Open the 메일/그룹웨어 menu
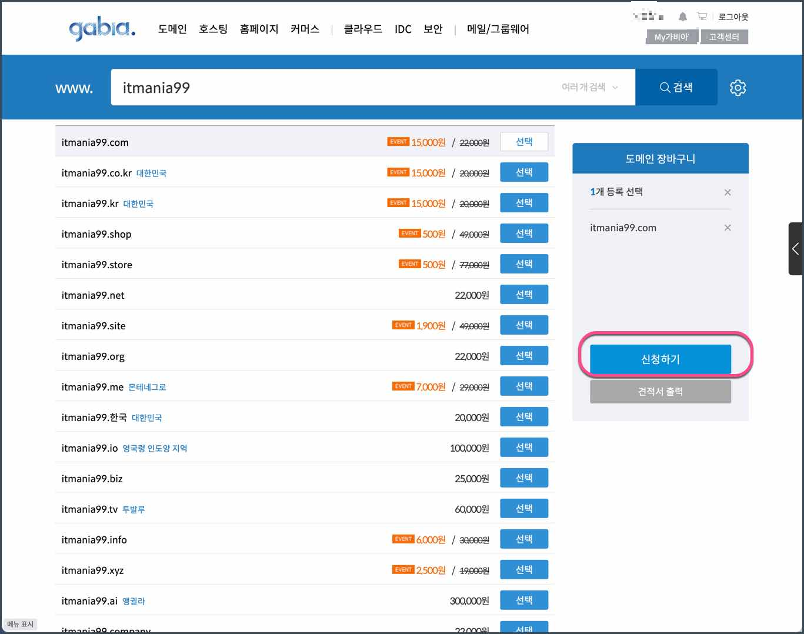The image size is (804, 634). click(498, 29)
